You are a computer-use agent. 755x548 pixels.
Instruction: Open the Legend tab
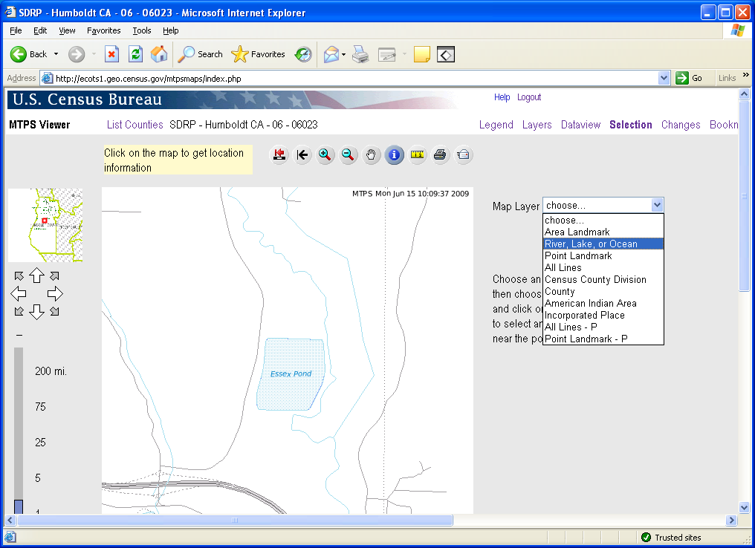[x=496, y=125]
